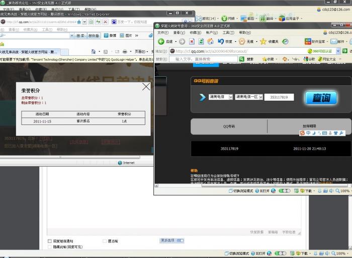Click the Sogou S input method icon
Image resolution: width=352 pixels, height=258 pixels.
[x=302, y=133]
